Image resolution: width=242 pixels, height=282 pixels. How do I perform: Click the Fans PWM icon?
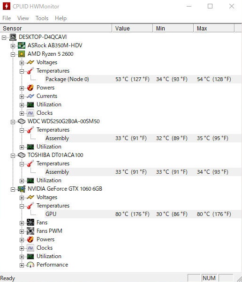pyautogui.click(x=30, y=231)
